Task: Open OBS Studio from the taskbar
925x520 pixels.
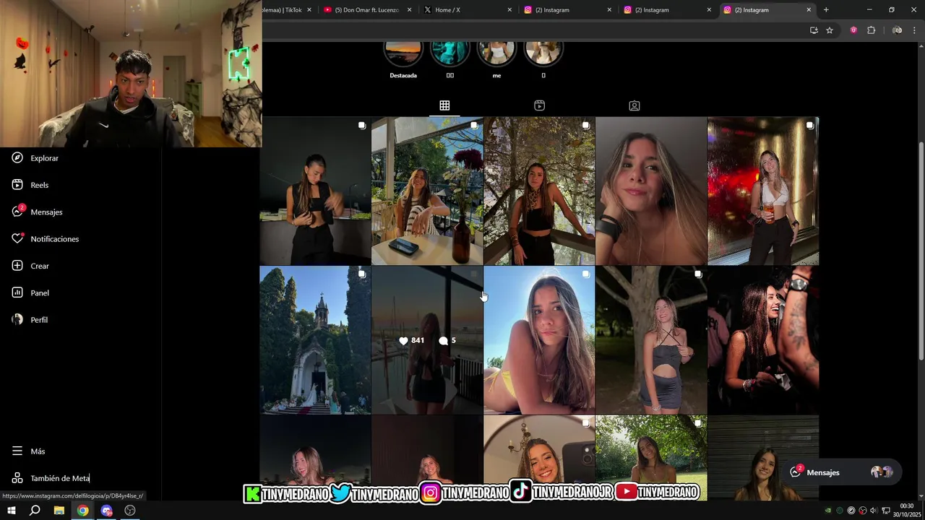Action: (x=130, y=511)
